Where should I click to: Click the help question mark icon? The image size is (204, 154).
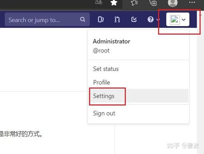pyautogui.click(x=151, y=20)
